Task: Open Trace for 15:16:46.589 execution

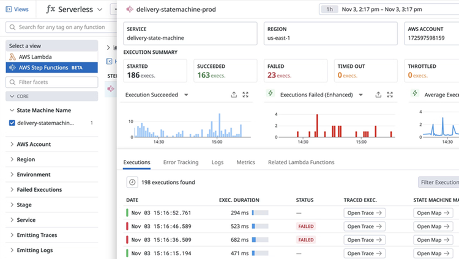Action: [365, 226]
